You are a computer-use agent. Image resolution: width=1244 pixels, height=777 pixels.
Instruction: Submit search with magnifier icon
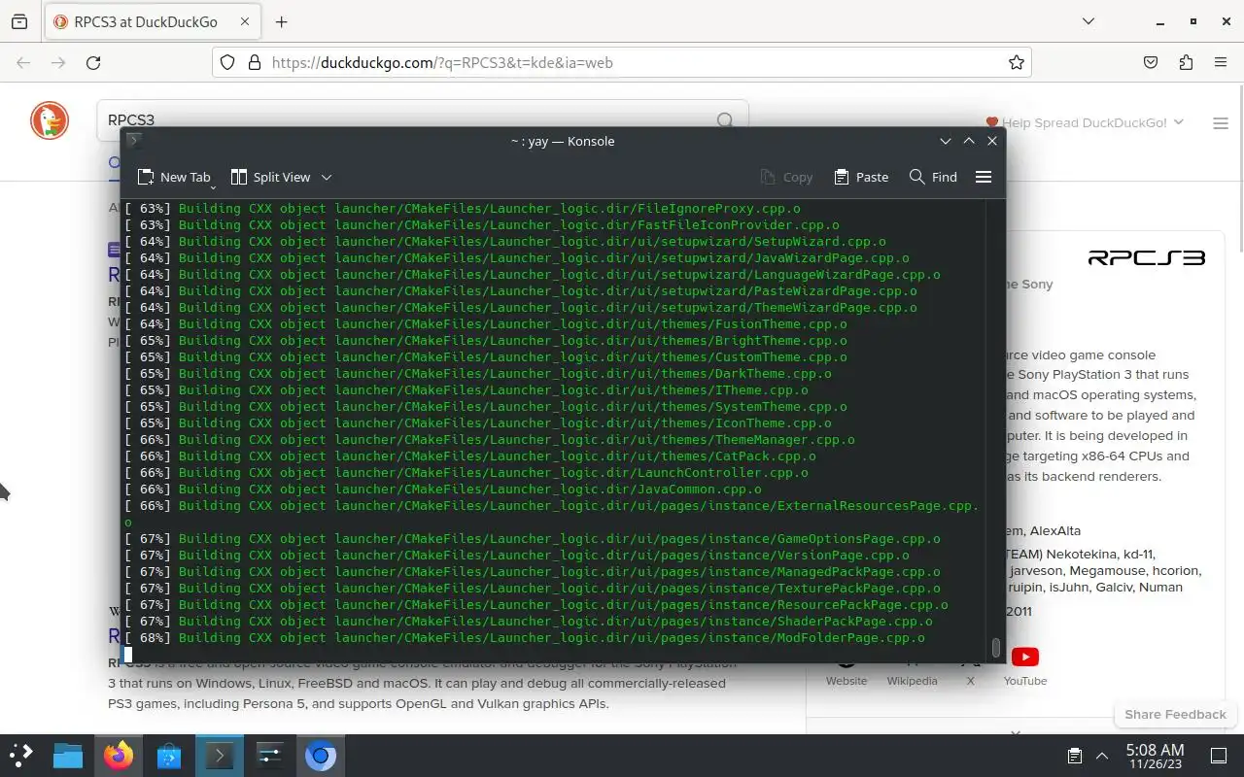[x=725, y=119]
